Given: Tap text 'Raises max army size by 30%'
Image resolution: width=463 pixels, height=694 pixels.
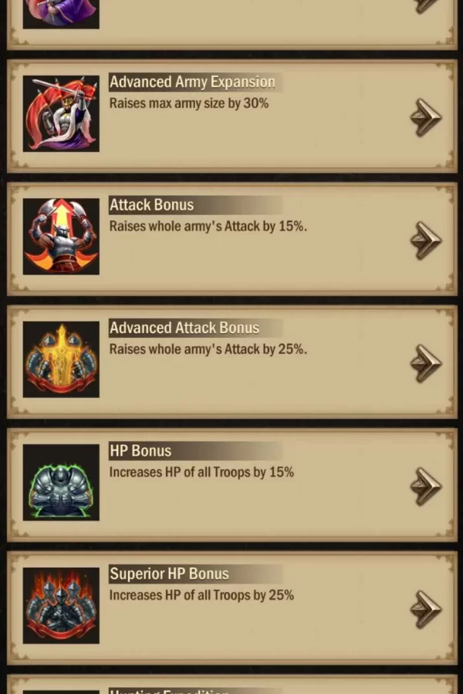Looking at the screenshot, I should (x=189, y=103).
